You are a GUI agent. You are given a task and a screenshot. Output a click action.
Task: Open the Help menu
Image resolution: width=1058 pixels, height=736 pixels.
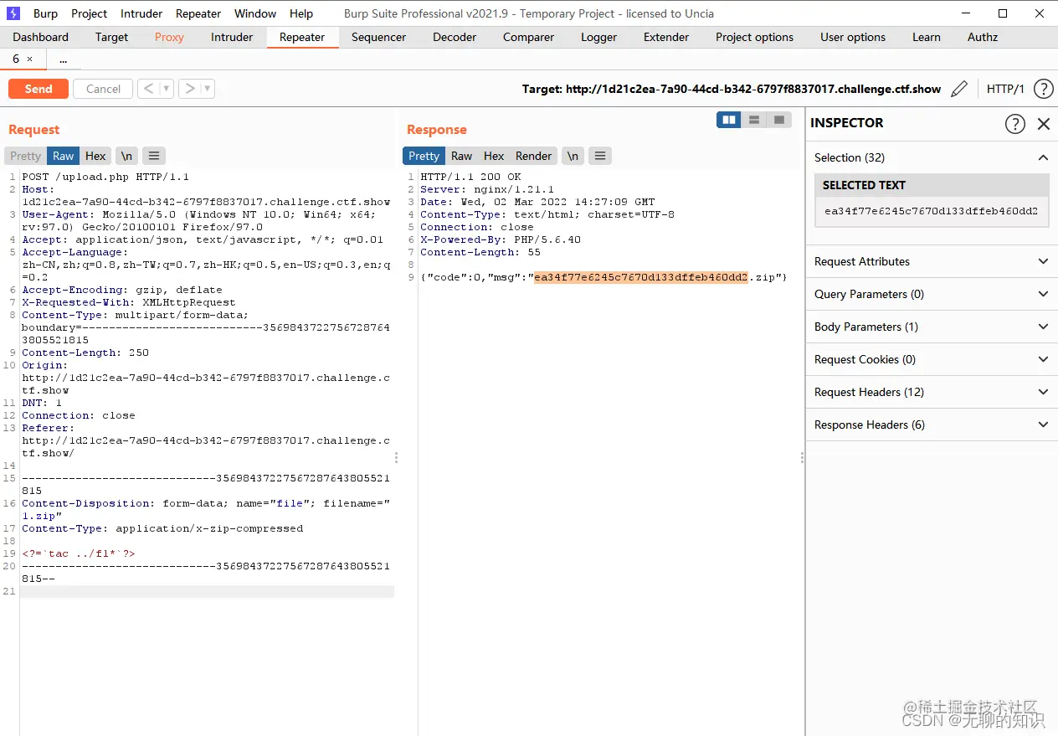click(x=301, y=13)
